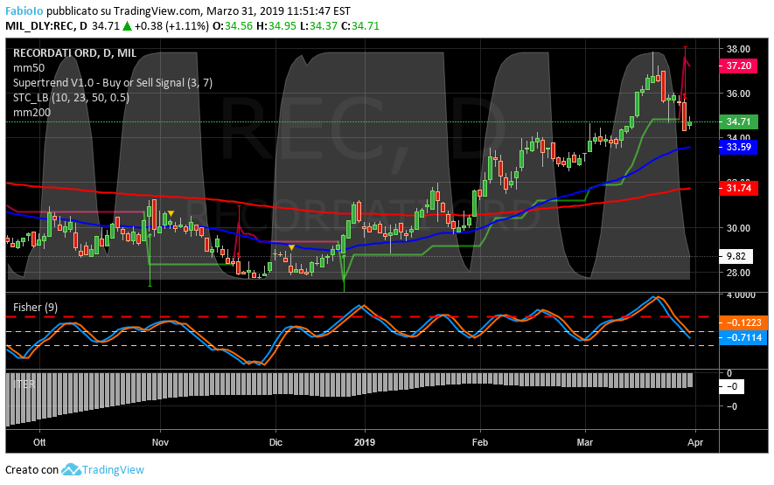
Task: Select the RECORDATI ORD, D, MIL title
Action: click(x=74, y=52)
